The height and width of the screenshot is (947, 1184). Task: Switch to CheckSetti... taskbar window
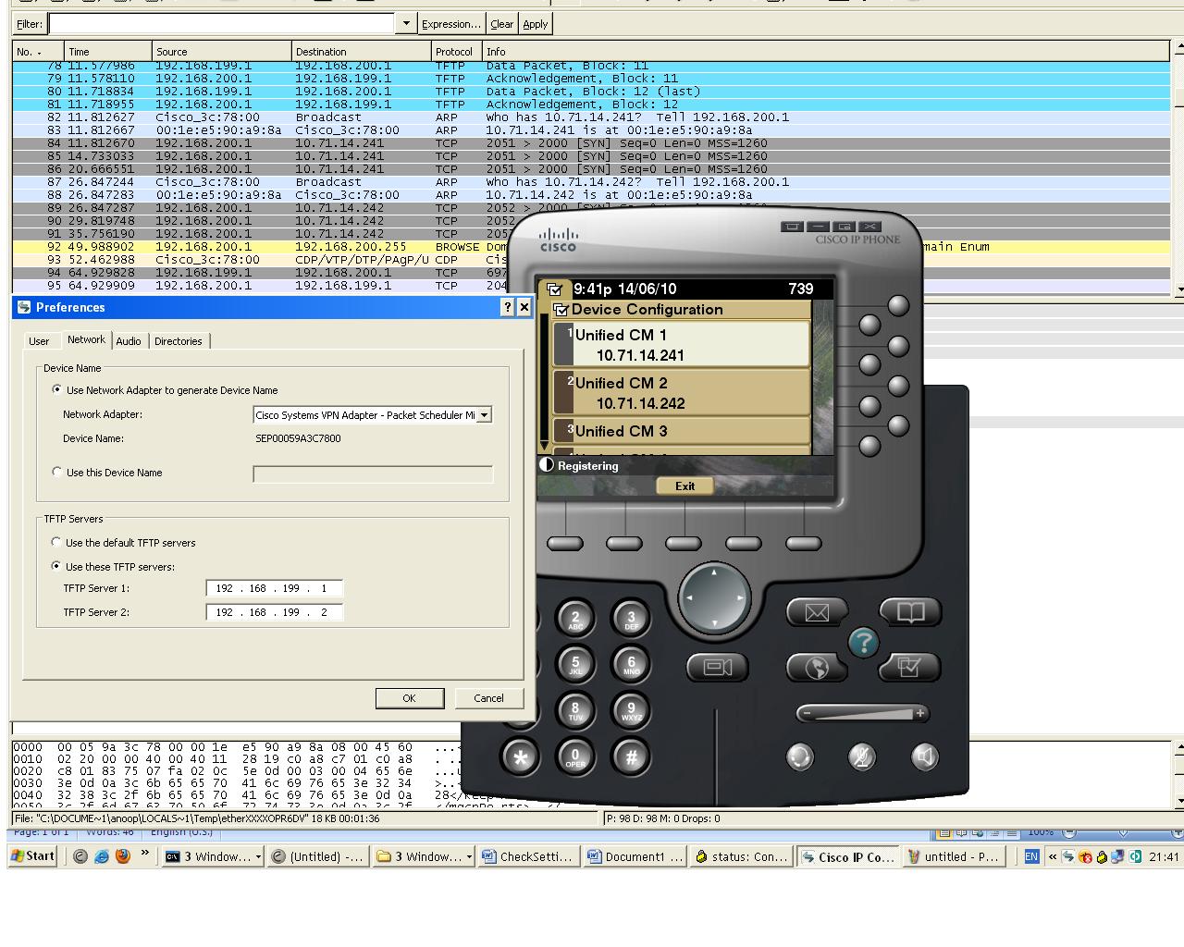pos(529,857)
